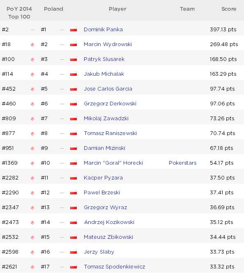Click the Poland flag by Jerzy Slaby
Screen dimensions: 244x273
click(x=74, y=252)
